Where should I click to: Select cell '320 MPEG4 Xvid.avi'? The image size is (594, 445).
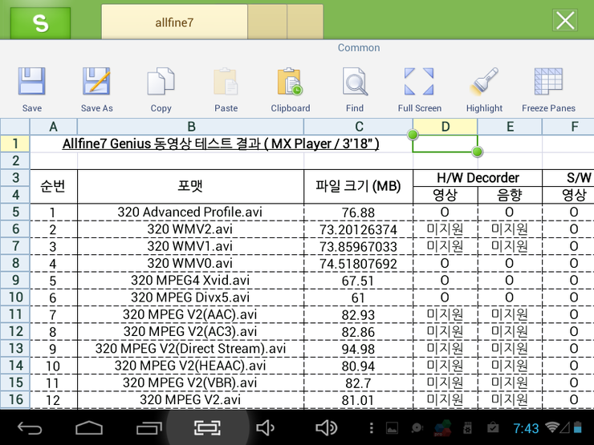coord(190,281)
